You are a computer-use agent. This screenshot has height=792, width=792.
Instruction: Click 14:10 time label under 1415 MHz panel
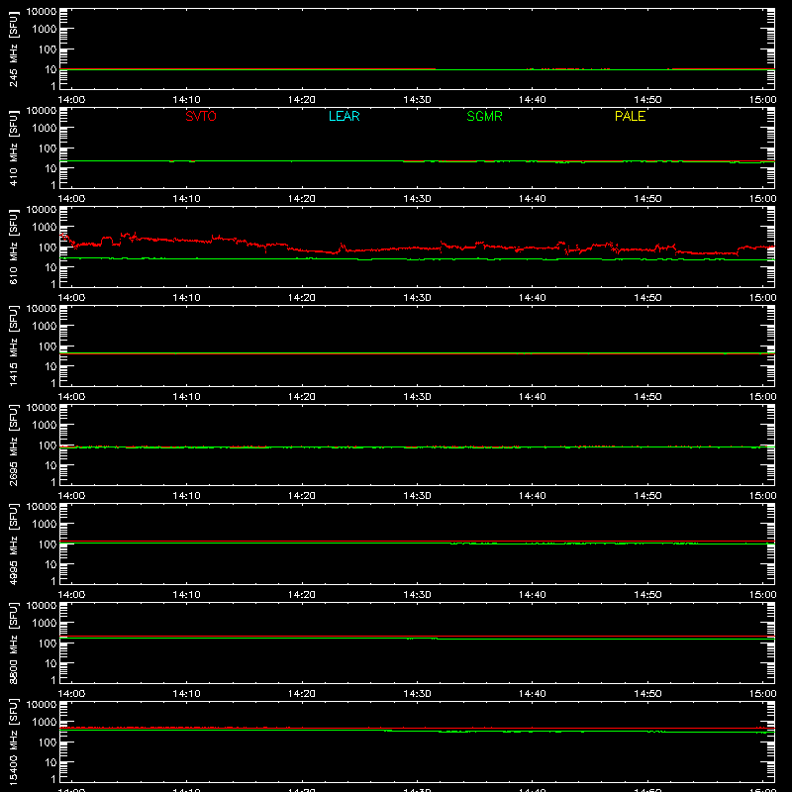pyautogui.click(x=186, y=397)
